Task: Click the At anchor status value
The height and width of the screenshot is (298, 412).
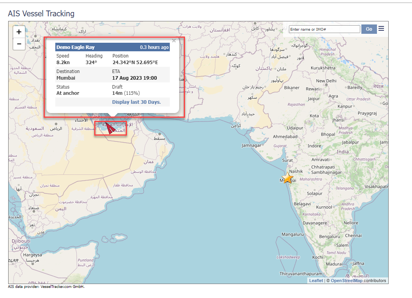Action: click(x=68, y=93)
